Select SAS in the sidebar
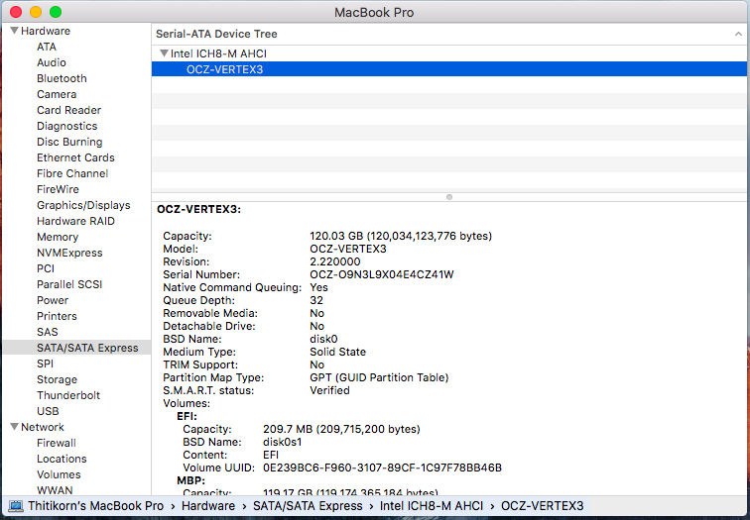Image resolution: width=750 pixels, height=520 pixels. pyautogui.click(x=48, y=332)
